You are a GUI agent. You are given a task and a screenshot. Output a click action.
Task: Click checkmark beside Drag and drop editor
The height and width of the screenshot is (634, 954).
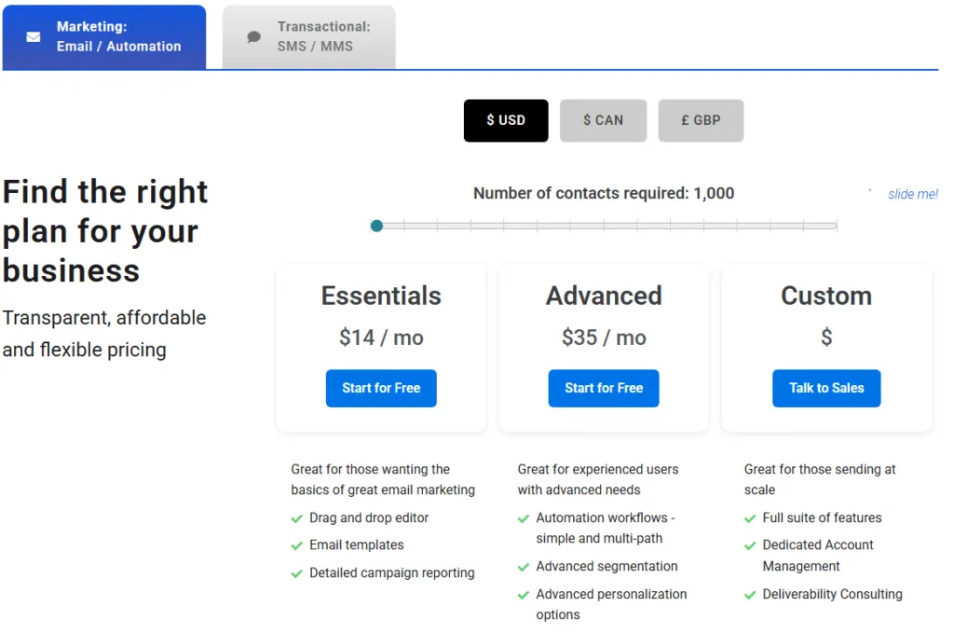(297, 519)
